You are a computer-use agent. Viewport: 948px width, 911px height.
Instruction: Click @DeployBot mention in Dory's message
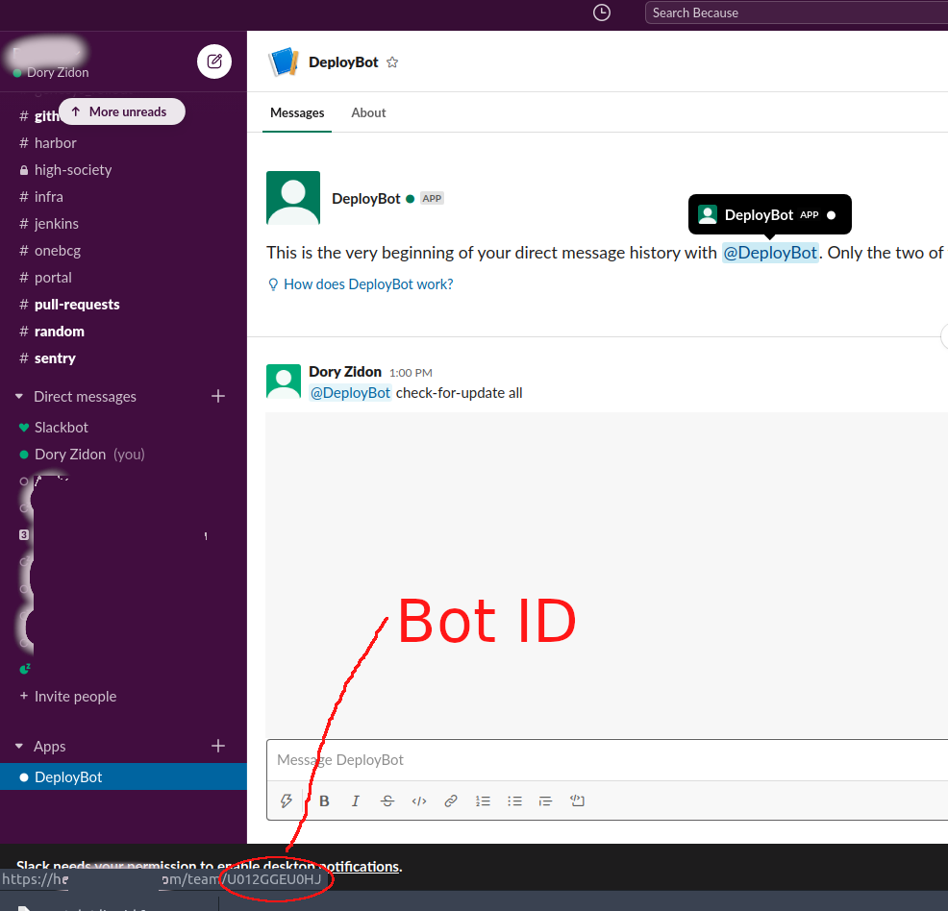(x=350, y=393)
